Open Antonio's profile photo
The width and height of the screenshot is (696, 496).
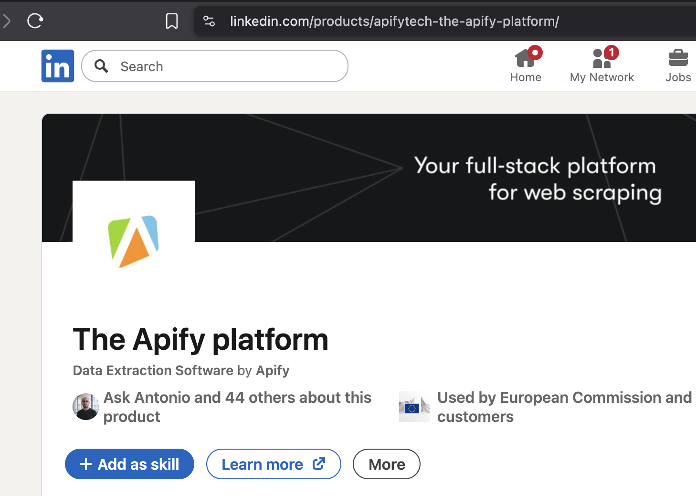86,407
